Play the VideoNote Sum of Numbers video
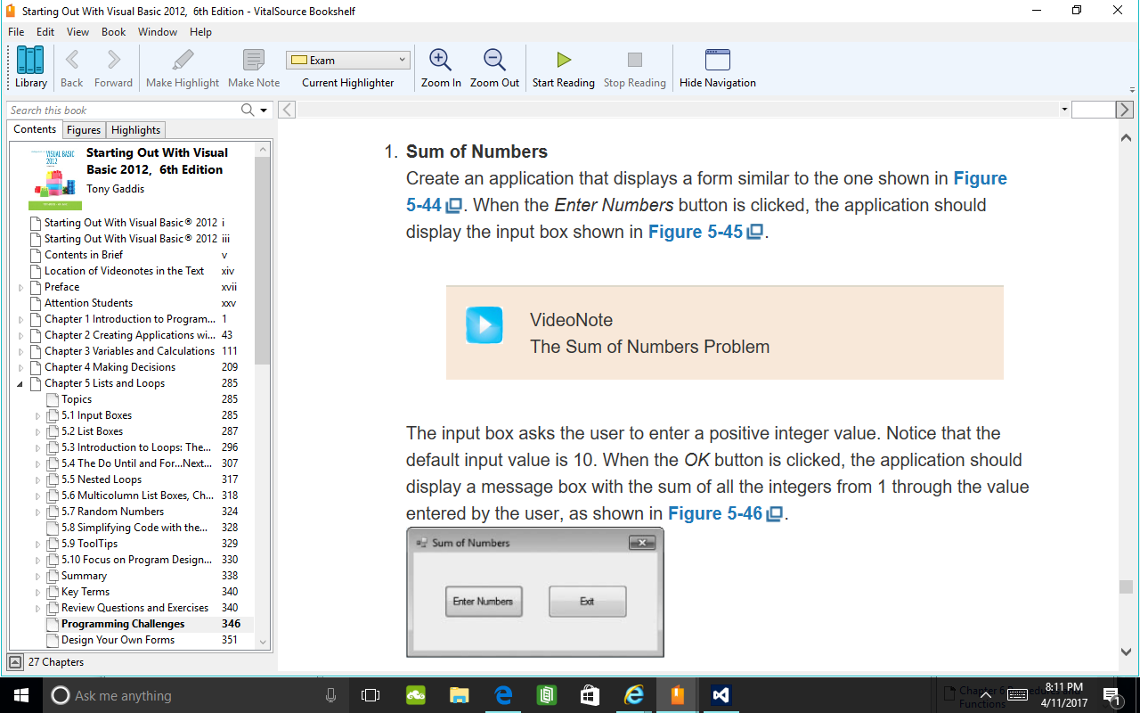The width and height of the screenshot is (1140, 713). (x=484, y=324)
